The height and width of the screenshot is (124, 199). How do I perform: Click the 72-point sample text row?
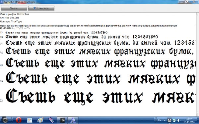(x=100, y=97)
